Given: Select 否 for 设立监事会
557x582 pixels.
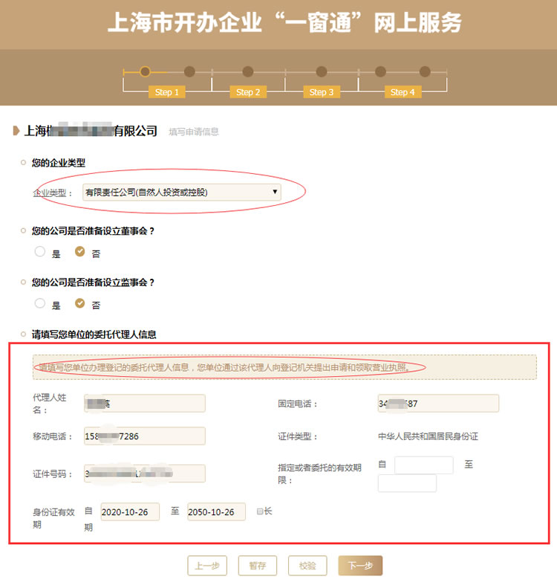Looking at the screenshot, I should 80,303.
